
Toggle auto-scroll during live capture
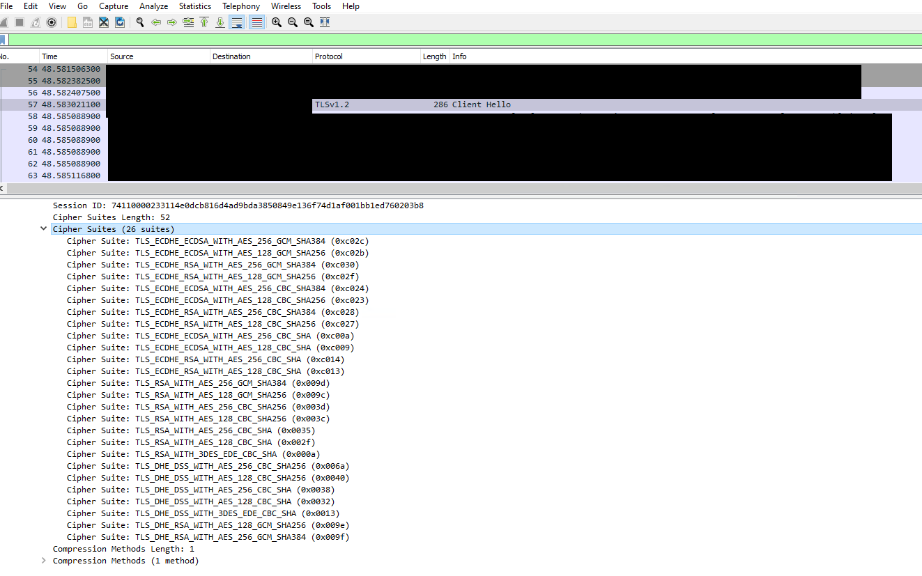click(x=237, y=22)
